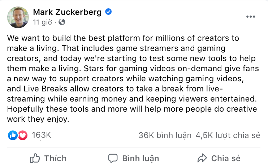Click the curved share arrow icon
Image resolution: width=268 pixels, height=168 pixels.
(202, 158)
